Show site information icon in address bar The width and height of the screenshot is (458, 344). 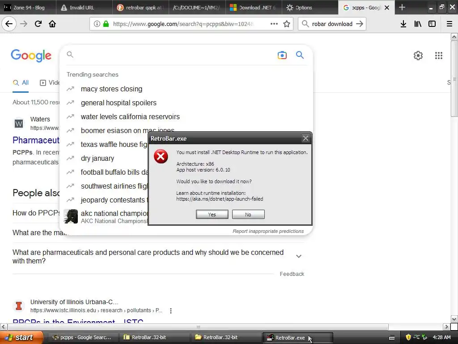[x=97, y=24]
